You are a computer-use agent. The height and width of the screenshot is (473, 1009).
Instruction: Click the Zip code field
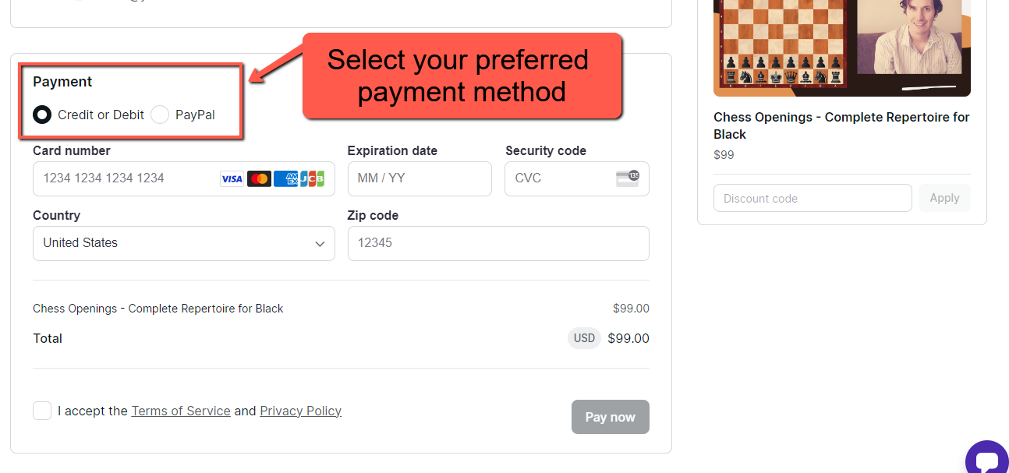click(x=497, y=243)
